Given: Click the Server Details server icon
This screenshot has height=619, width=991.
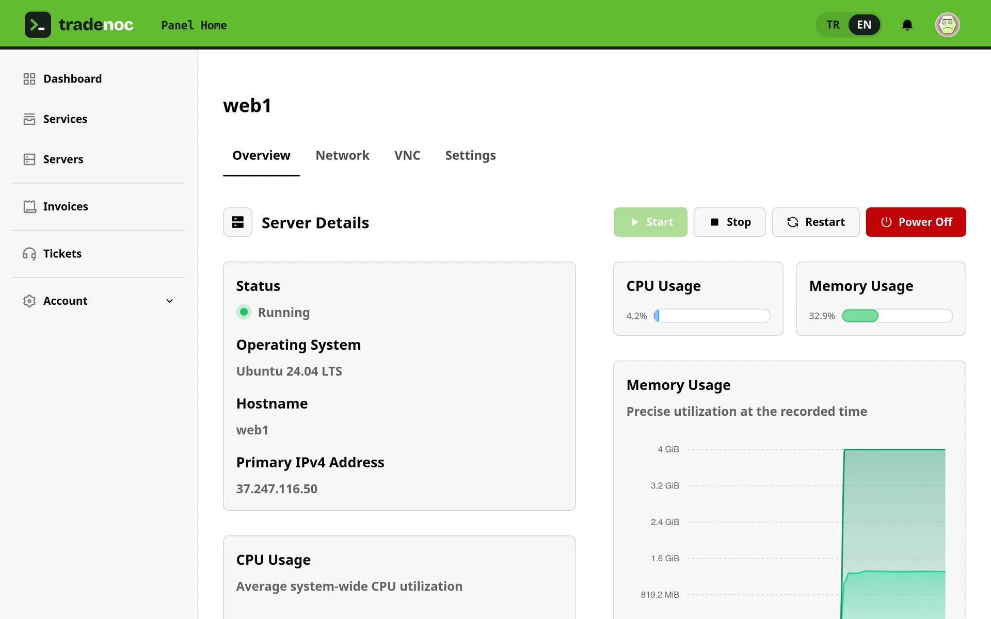Looking at the screenshot, I should click(x=237, y=222).
